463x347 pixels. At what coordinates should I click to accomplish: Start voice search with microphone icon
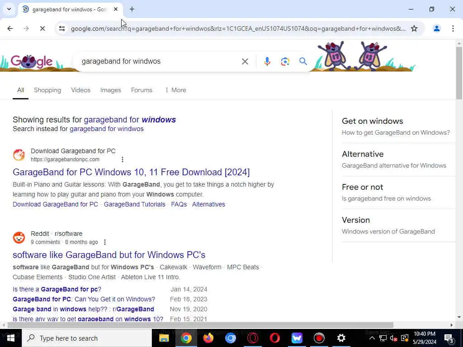point(267,61)
